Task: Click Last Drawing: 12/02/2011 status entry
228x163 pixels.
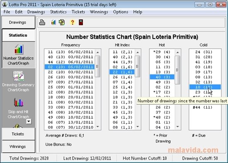Action: [87, 158]
